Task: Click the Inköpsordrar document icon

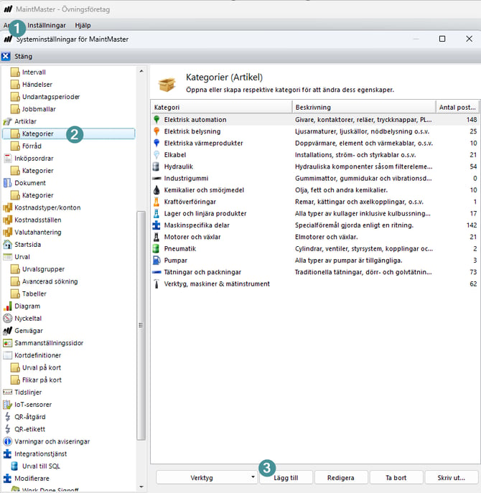Action: coord(8,158)
